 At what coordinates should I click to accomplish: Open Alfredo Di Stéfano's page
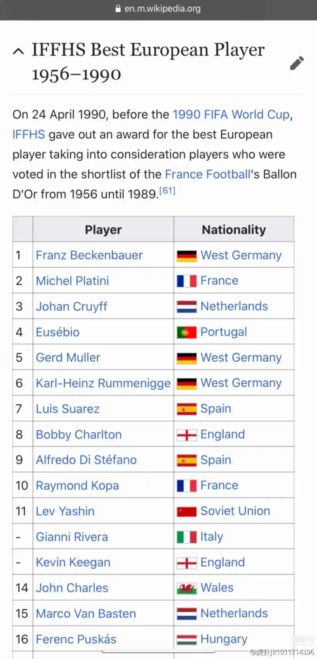[86, 460]
